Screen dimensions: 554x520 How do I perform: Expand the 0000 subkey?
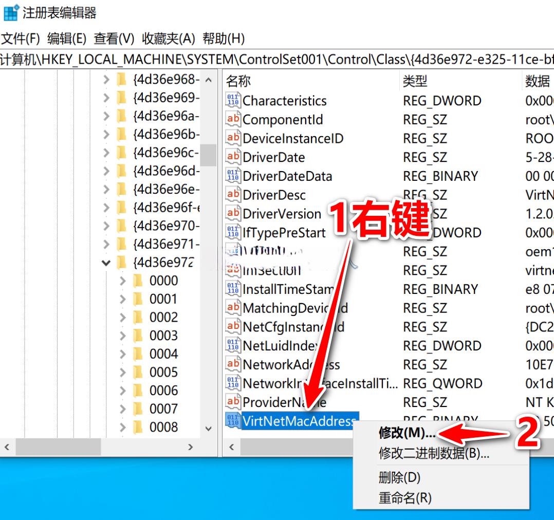pyautogui.click(x=123, y=281)
